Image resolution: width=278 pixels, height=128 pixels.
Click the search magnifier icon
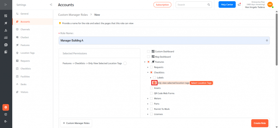(209, 5)
